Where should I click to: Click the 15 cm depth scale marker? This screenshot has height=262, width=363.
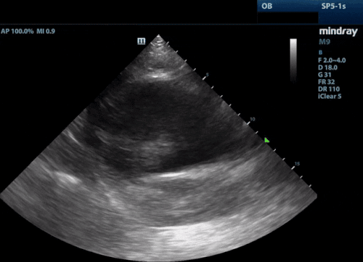[297, 164]
